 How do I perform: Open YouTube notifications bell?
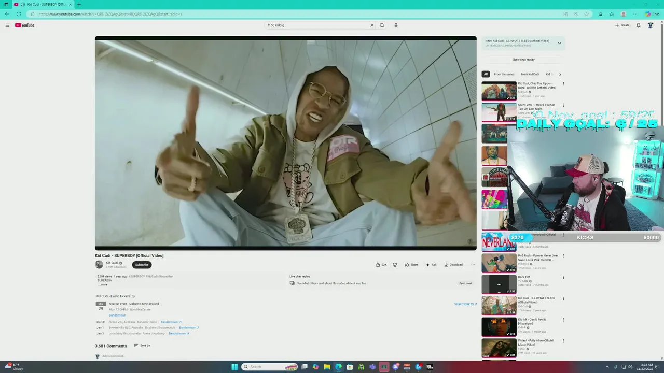click(639, 25)
